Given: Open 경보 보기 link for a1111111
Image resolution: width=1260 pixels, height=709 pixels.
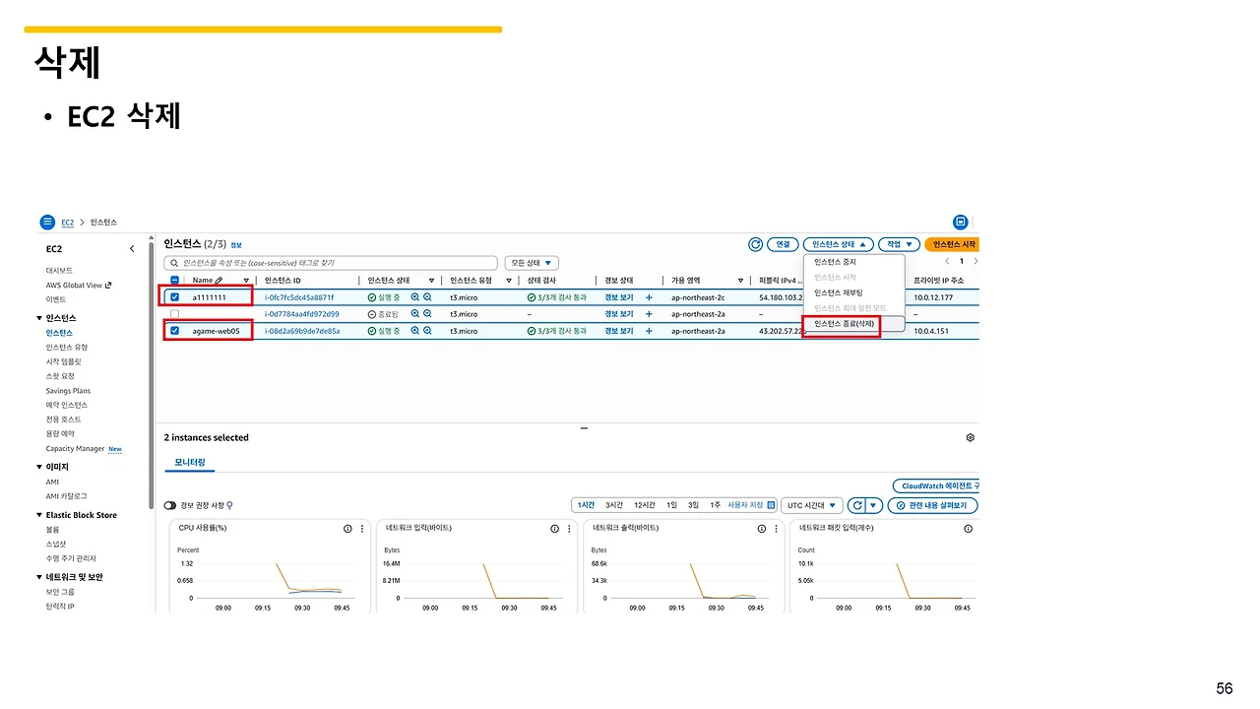Looking at the screenshot, I should (618, 297).
